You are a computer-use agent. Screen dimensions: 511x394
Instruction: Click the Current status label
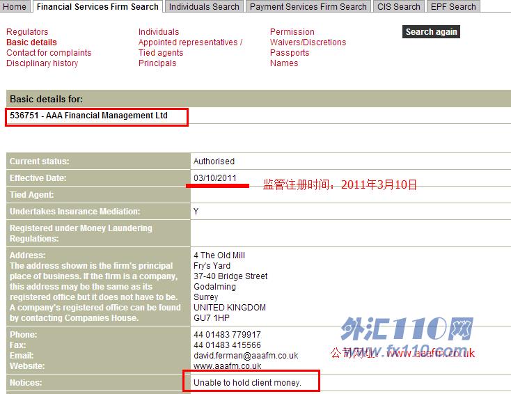click(40, 161)
